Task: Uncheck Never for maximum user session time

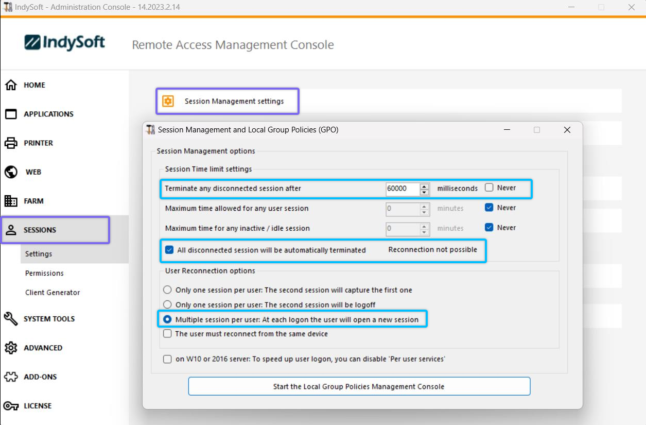Action: click(x=489, y=208)
